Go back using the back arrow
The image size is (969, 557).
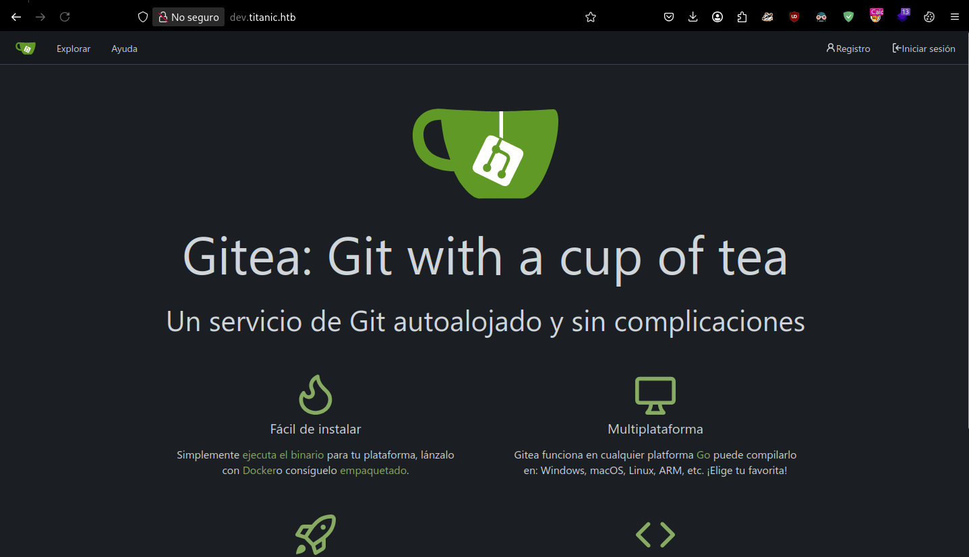[16, 18]
